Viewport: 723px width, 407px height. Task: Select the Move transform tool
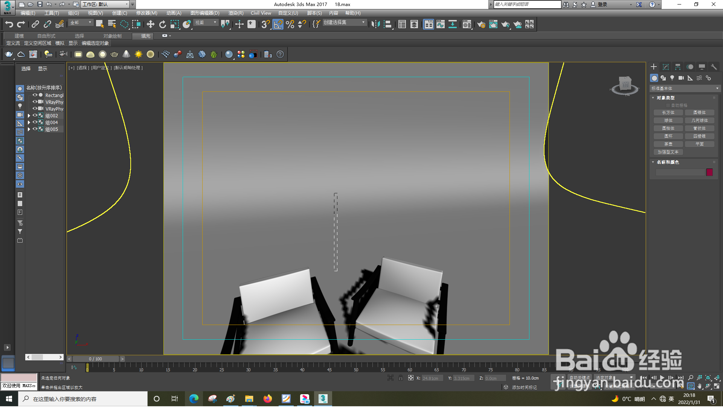[x=150, y=24]
